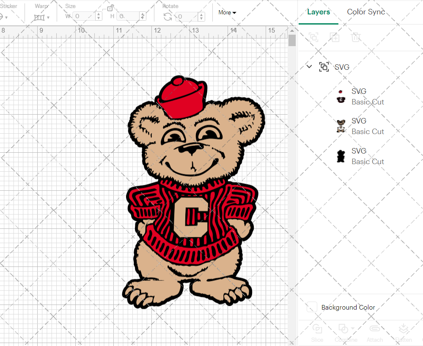
Task: Switch to the Color Sync tab
Action: [x=366, y=12]
